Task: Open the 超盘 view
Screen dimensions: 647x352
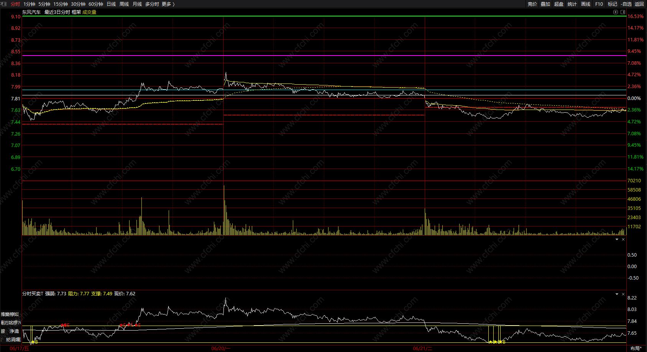Action: click(559, 4)
